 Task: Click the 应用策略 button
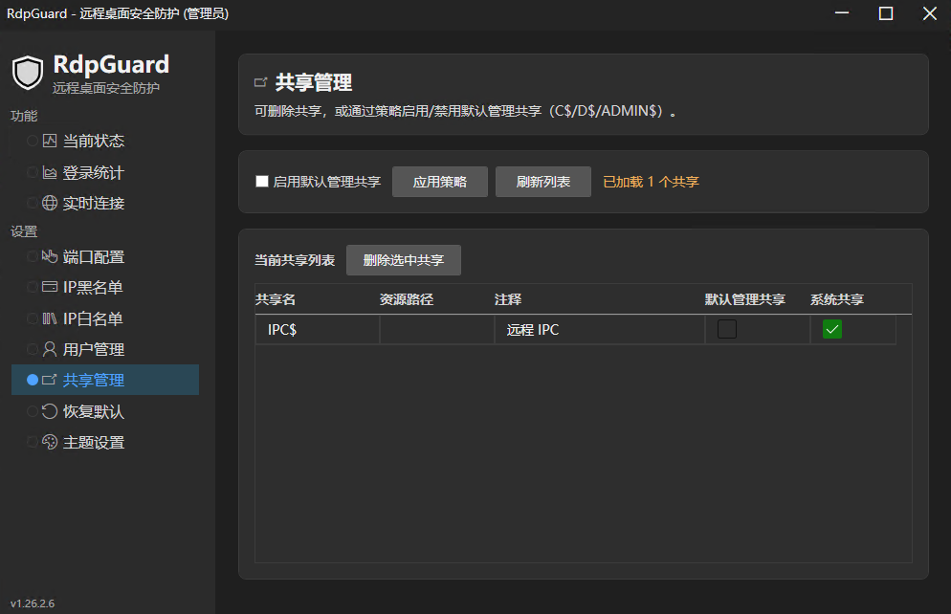point(440,182)
